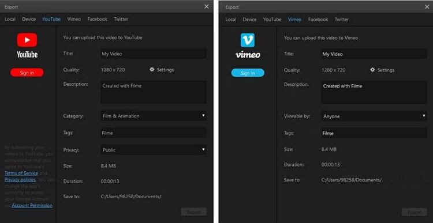This screenshot has height=223, width=433.
Task: Click 1280 x 720 quality in Vimeo window
Action: [334, 70]
